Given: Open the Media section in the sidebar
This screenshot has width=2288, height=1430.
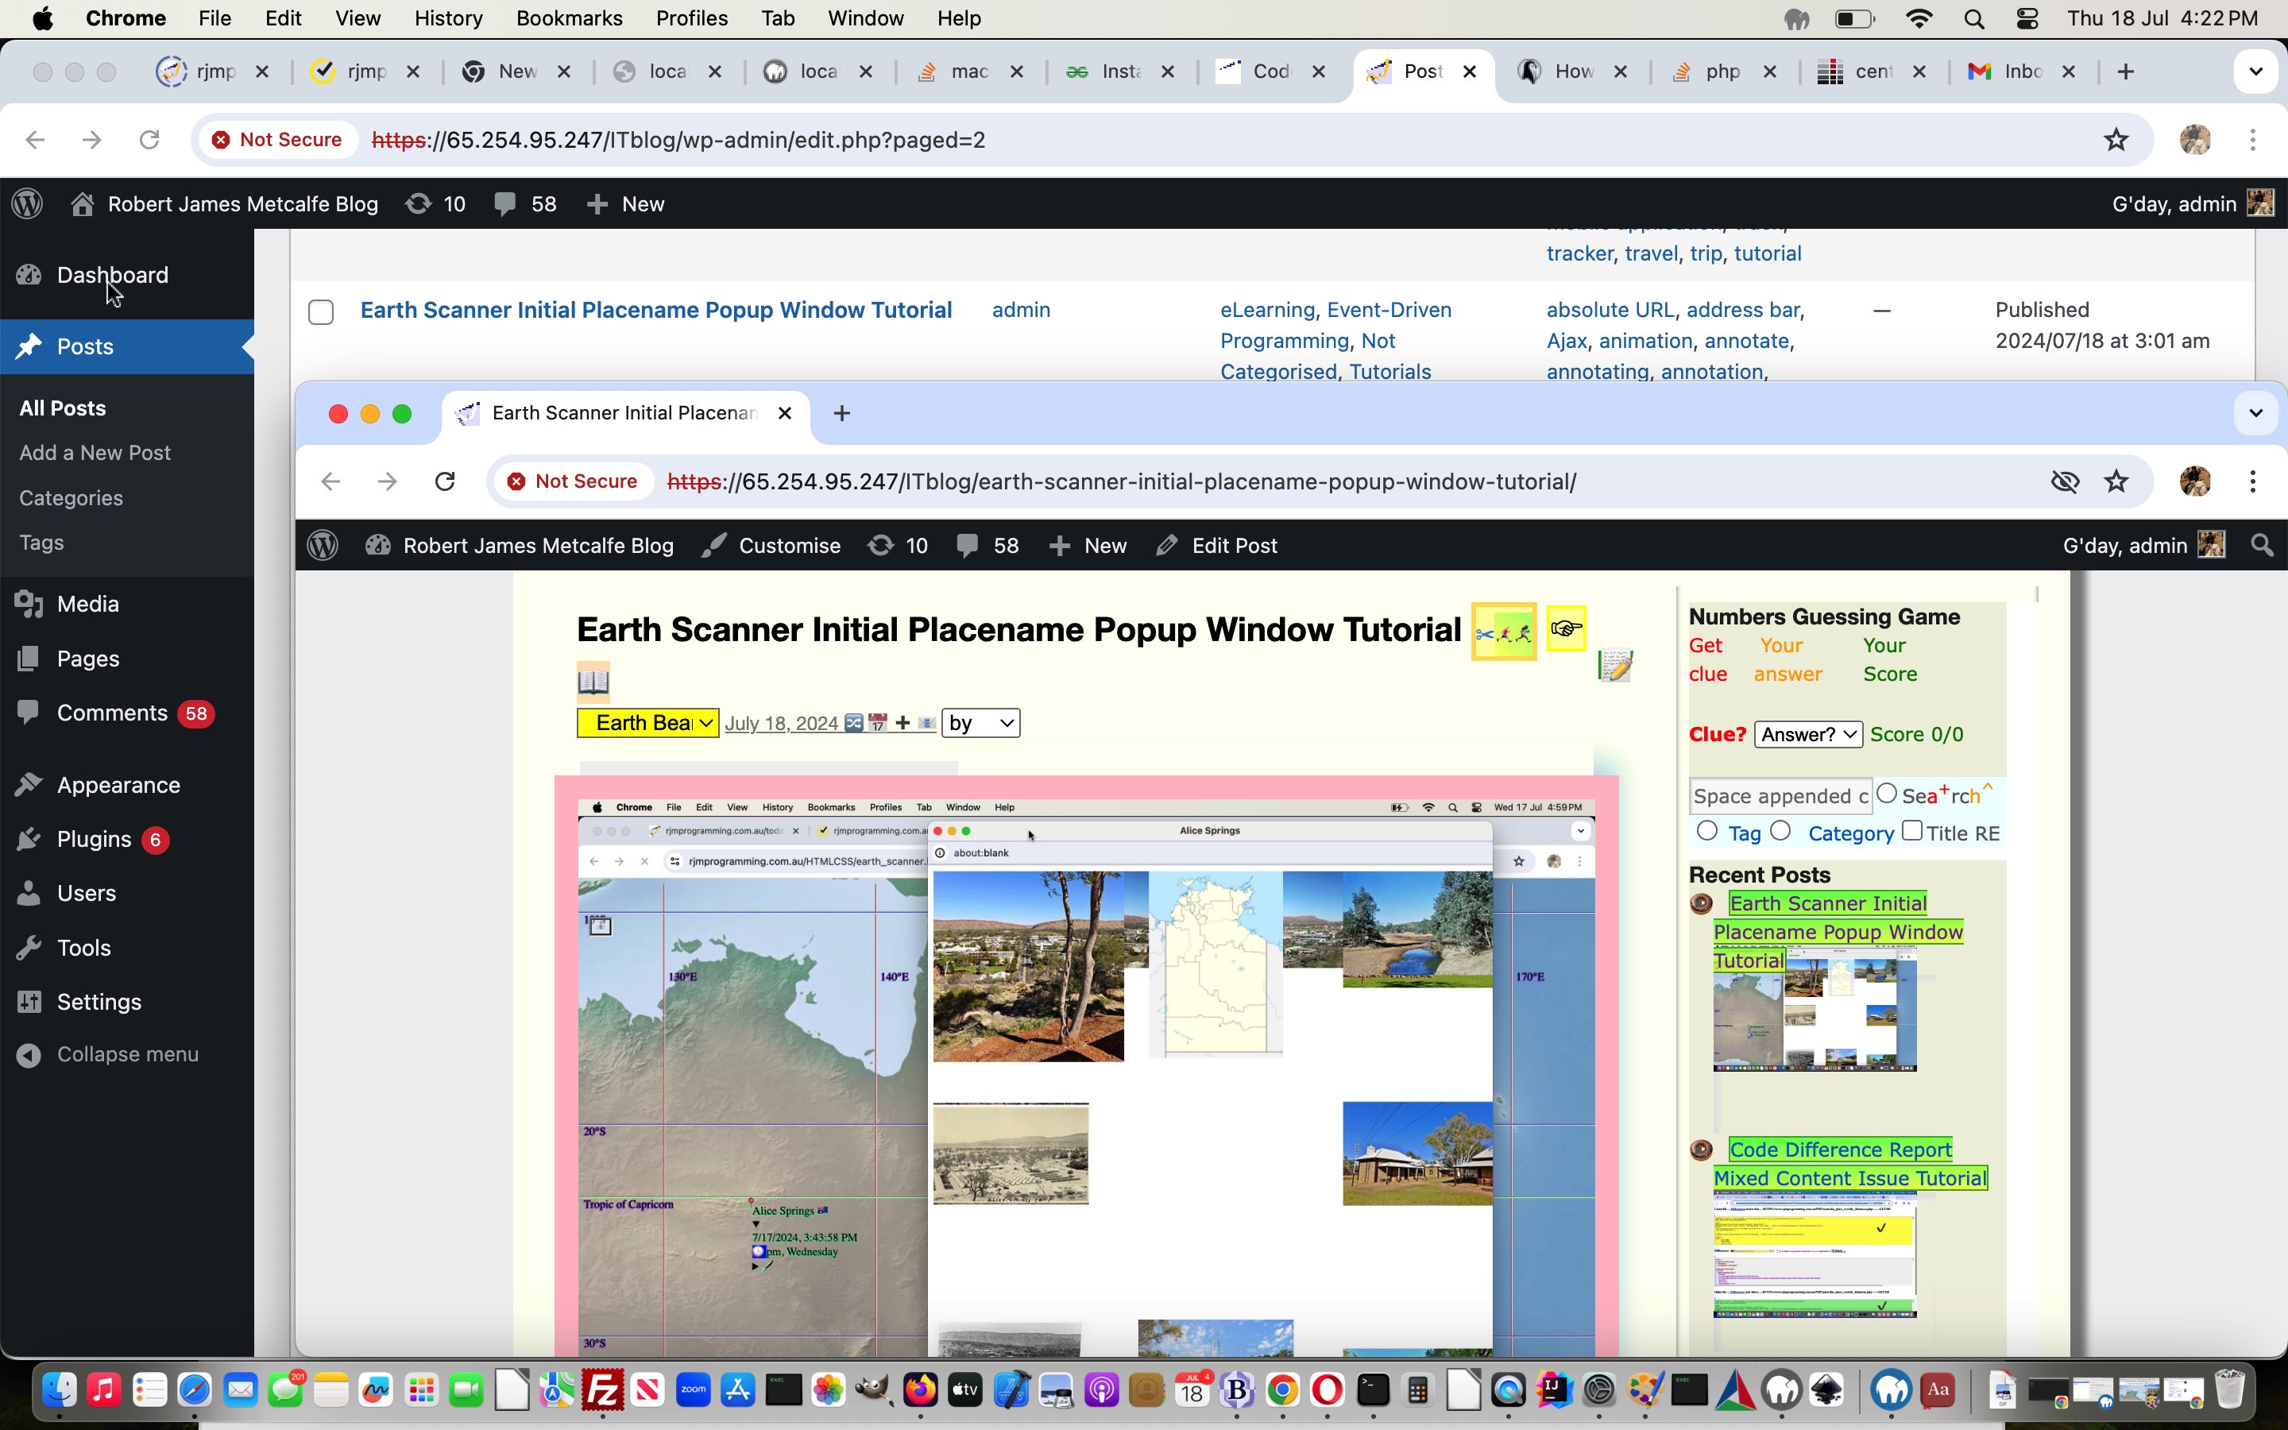Looking at the screenshot, I should pos(87,604).
